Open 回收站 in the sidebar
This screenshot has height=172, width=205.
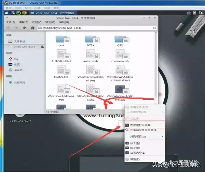click(24, 70)
